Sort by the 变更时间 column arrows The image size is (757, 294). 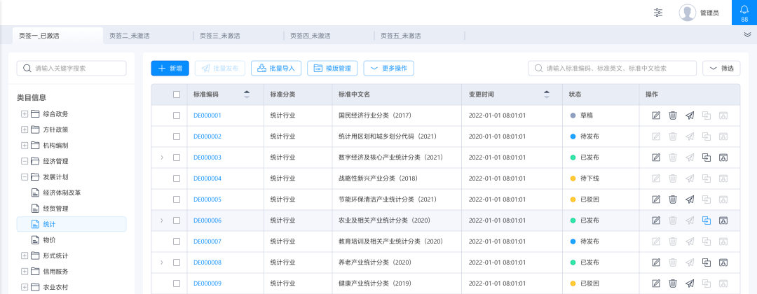(x=547, y=94)
